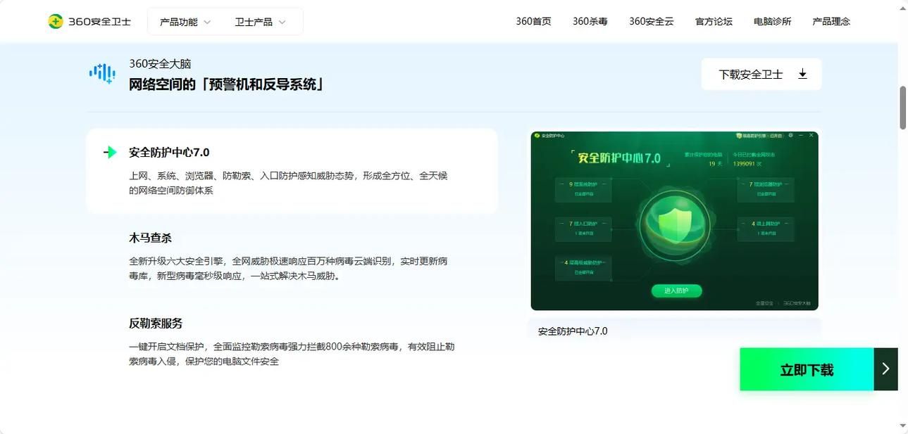The height and width of the screenshot is (434, 908).
Task: Select the 木马查杀 feature item
Action: (x=292, y=257)
